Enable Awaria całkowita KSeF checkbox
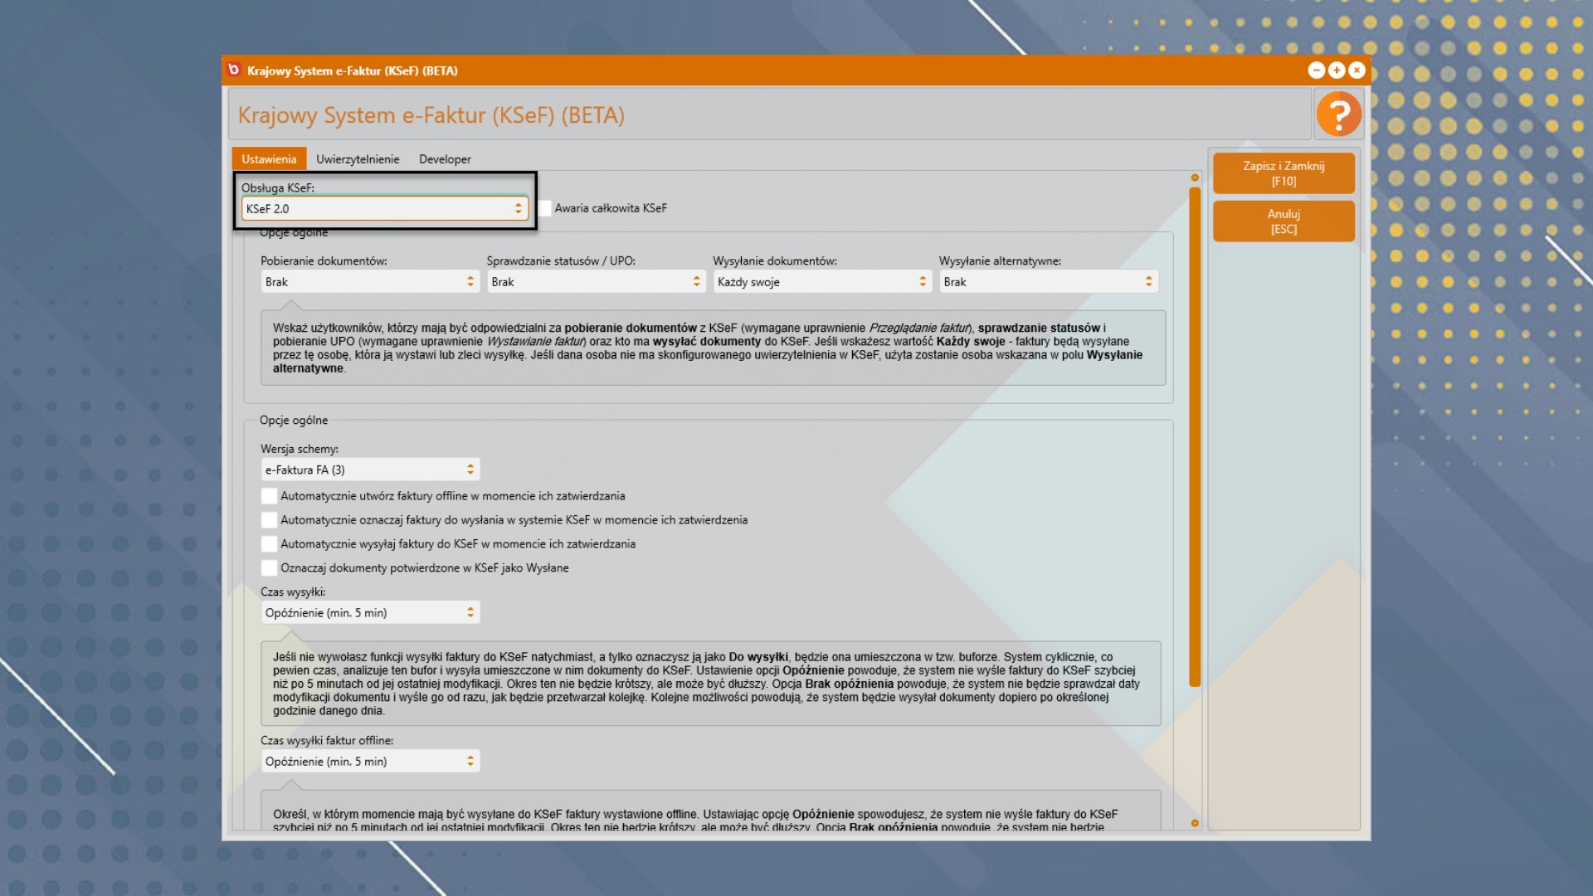Image resolution: width=1593 pixels, height=896 pixels. tap(545, 208)
